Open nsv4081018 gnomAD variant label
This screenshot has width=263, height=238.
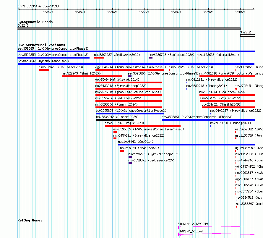point(231,74)
